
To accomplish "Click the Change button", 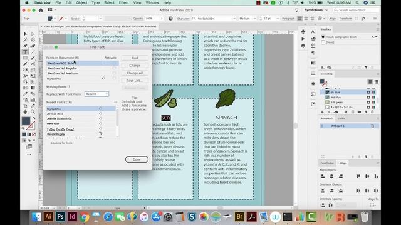I will coord(135,65).
